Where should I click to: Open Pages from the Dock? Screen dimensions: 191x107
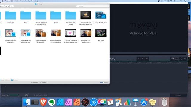(x=118, y=102)
